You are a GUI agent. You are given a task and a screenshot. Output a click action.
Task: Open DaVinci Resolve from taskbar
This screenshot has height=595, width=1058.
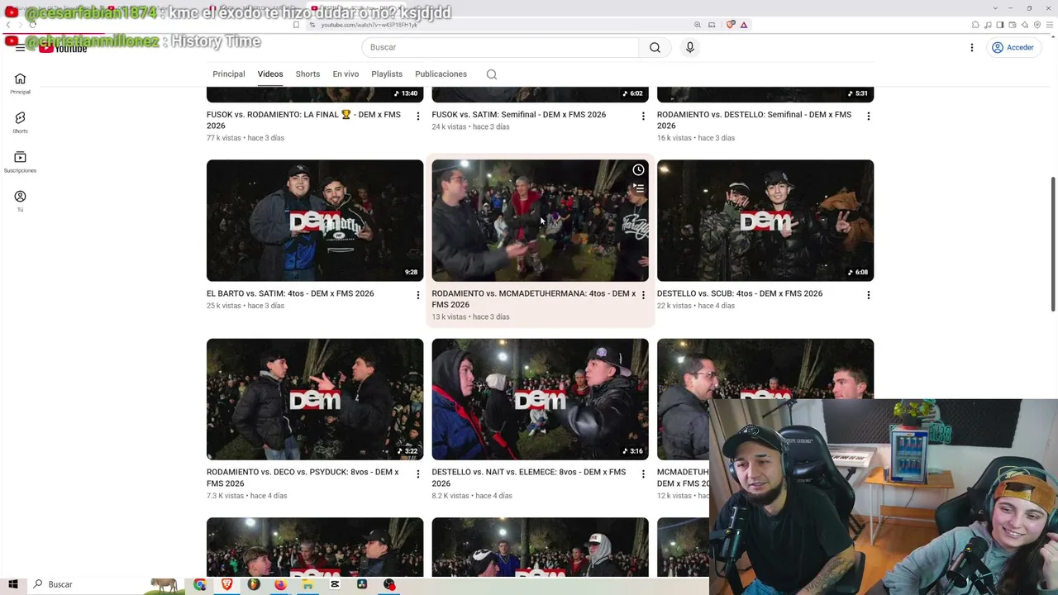(x=362, y=584)
